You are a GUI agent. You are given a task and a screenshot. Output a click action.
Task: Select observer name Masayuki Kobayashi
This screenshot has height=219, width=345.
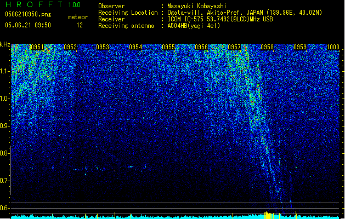coord(197,6)
